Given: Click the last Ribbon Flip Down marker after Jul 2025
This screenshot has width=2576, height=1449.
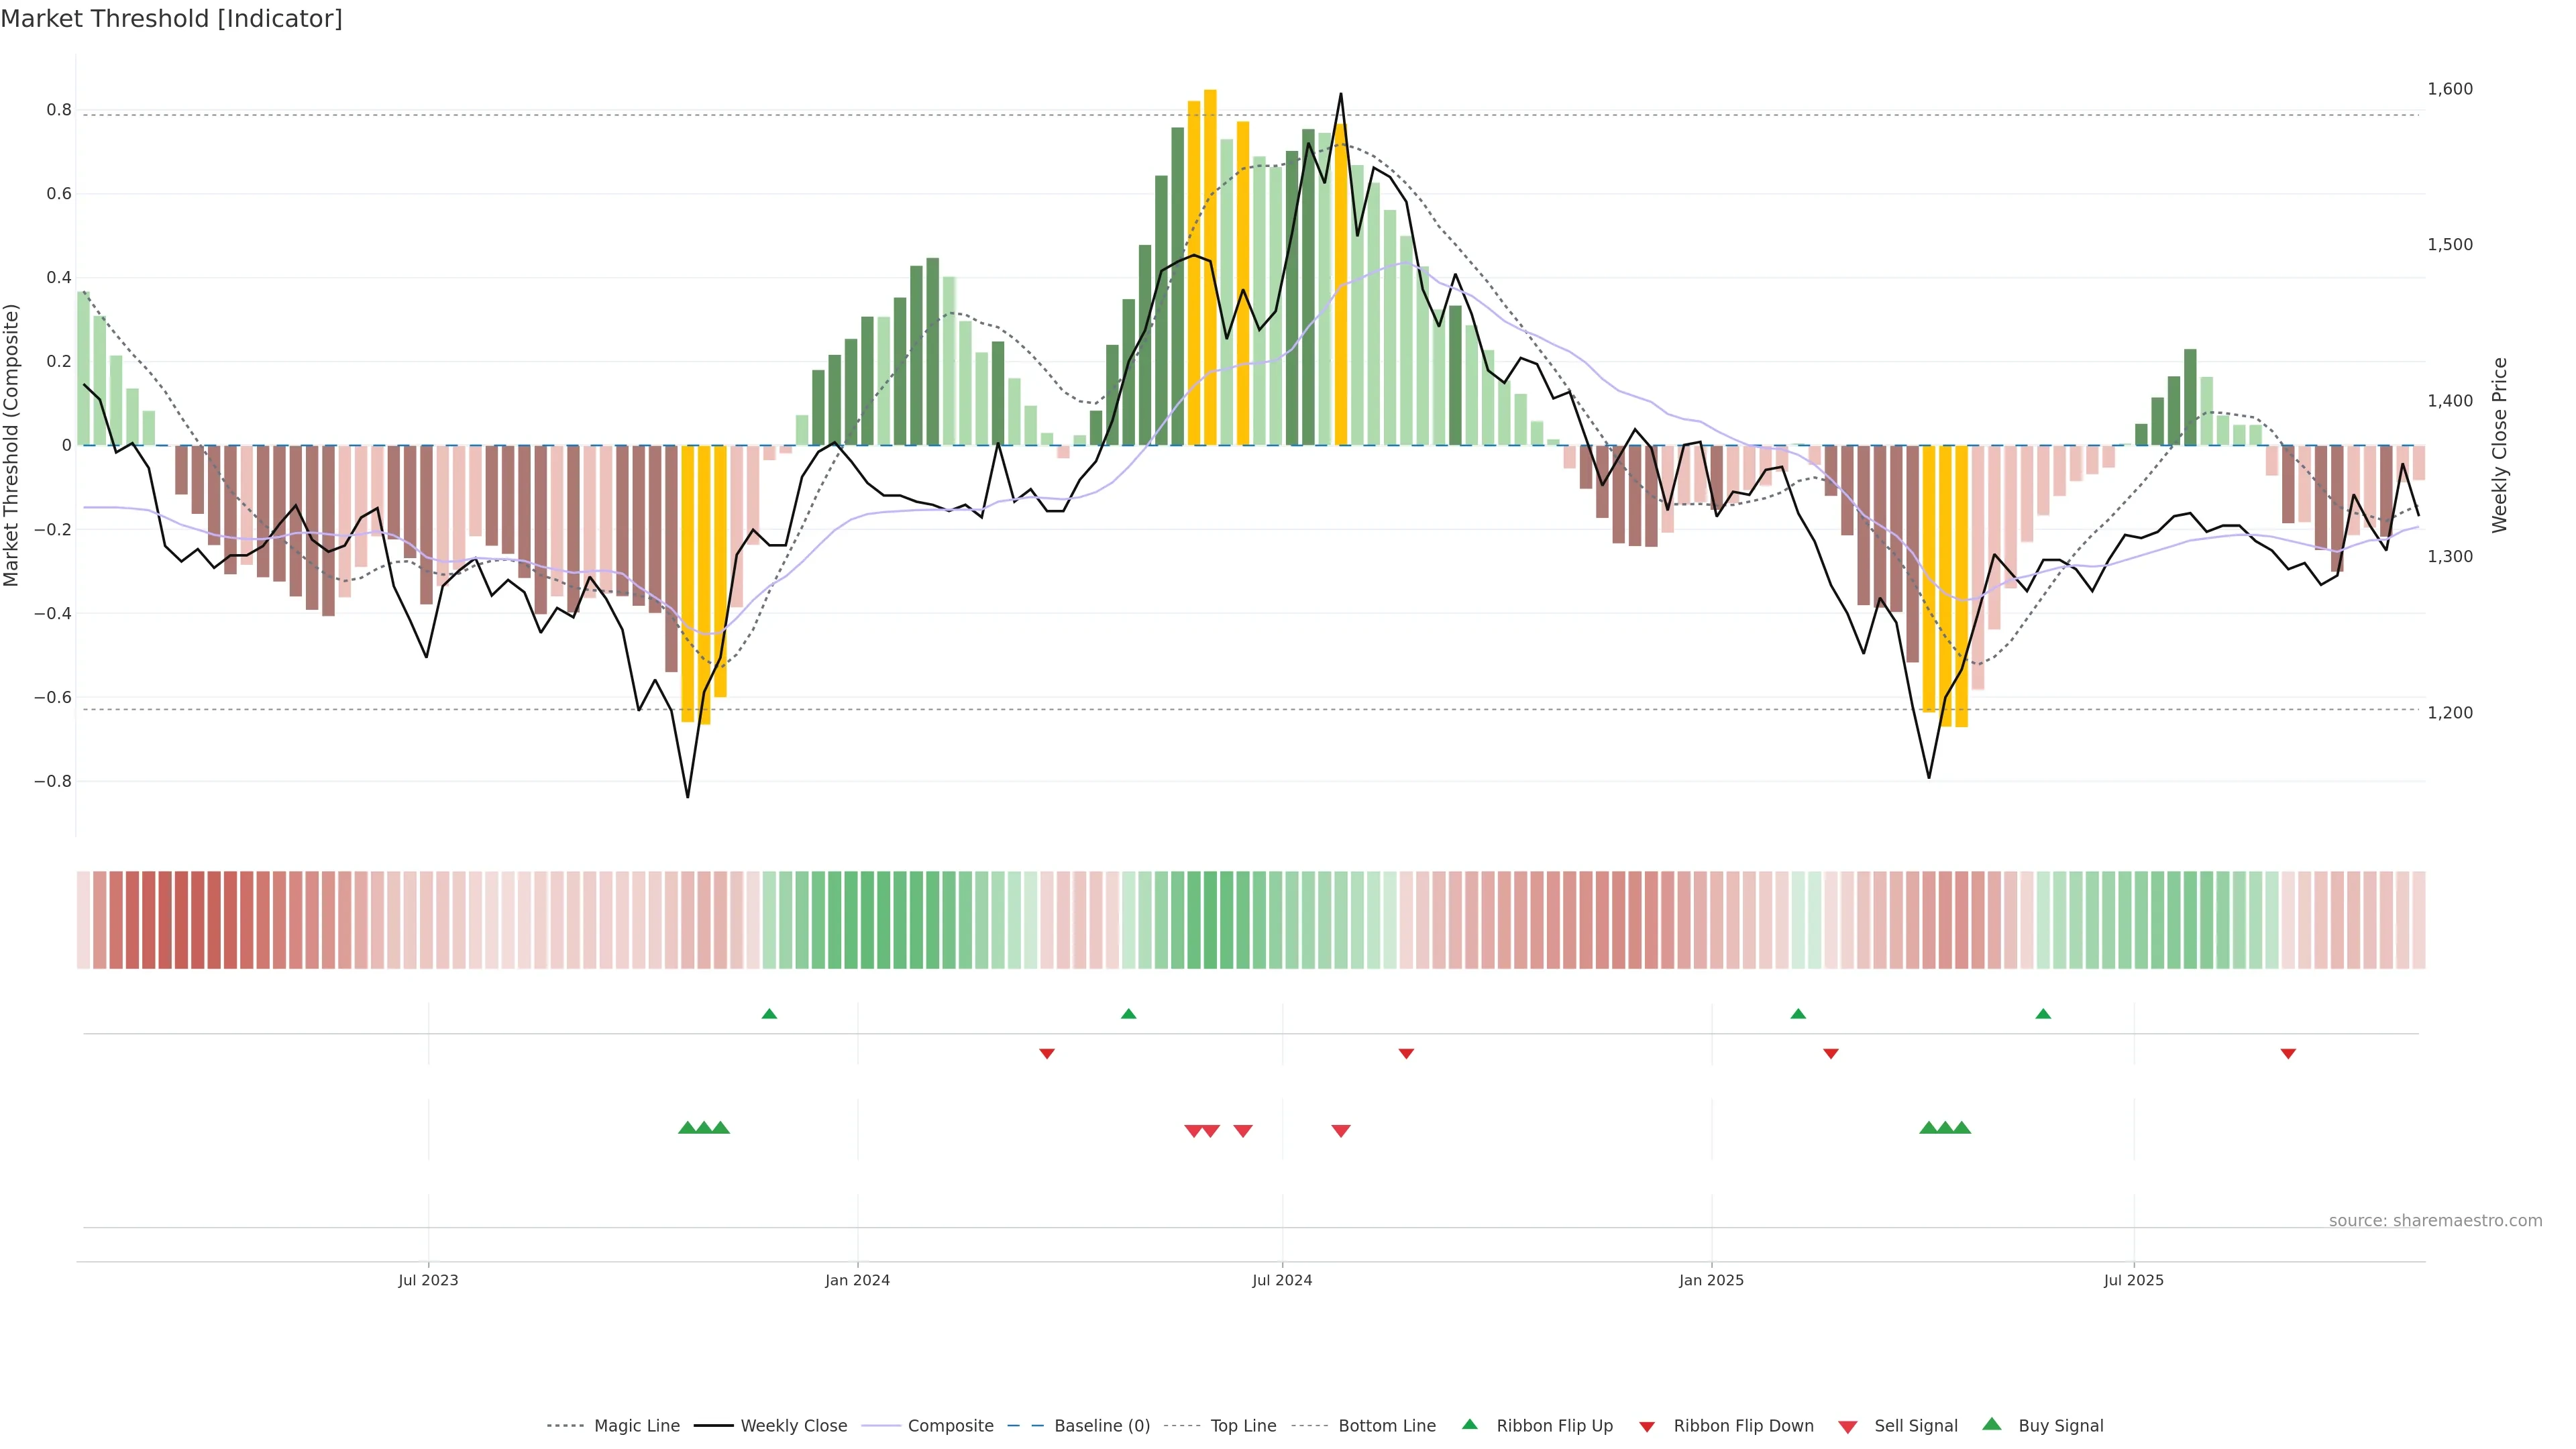Looking at the screenshot, I should pos(2288,1054).
